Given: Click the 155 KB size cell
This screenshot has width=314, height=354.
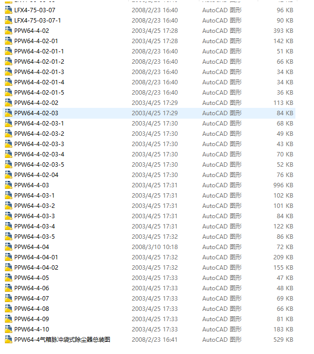Looking at the screenshot, I should click(x=283, y=268).
